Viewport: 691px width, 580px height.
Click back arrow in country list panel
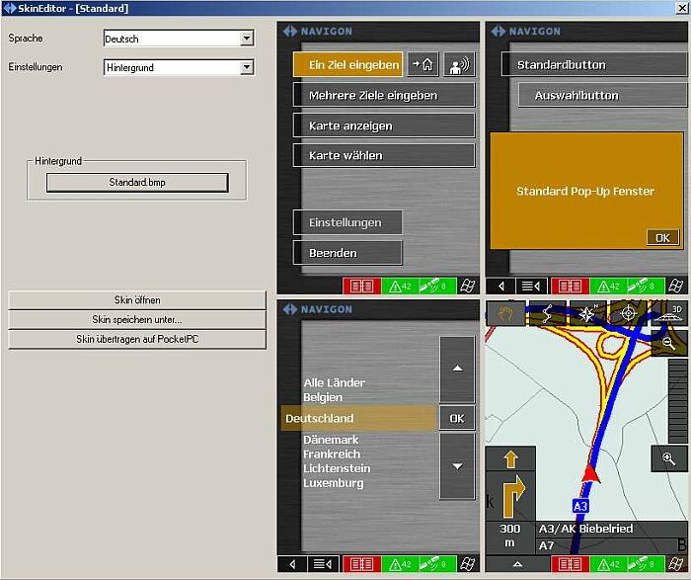click(x=292, y=564)
